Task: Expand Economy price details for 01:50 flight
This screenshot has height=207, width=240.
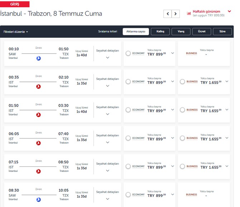Action: pos(172,110)
